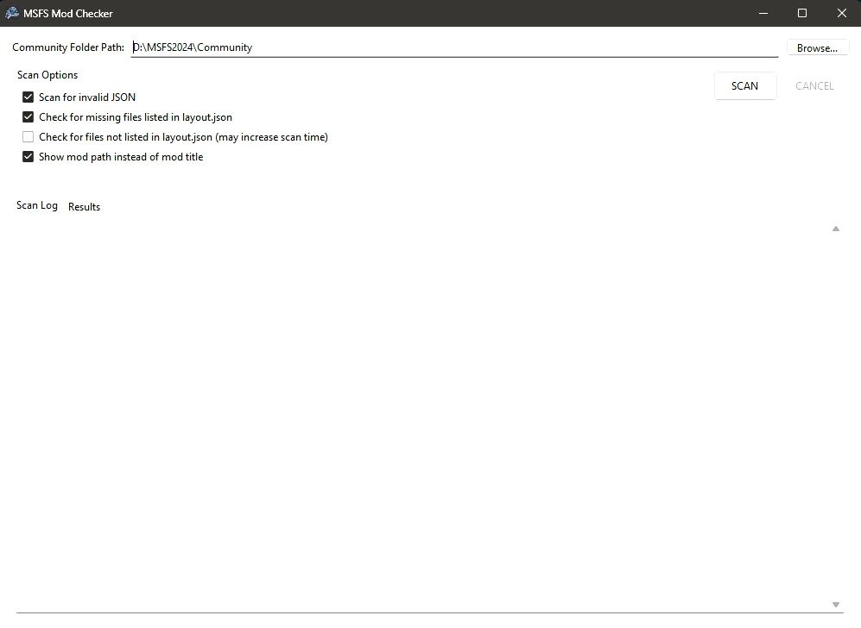
Task: Maximize the MSFS Mod Checker window
Action: click(x=801, y=13)
